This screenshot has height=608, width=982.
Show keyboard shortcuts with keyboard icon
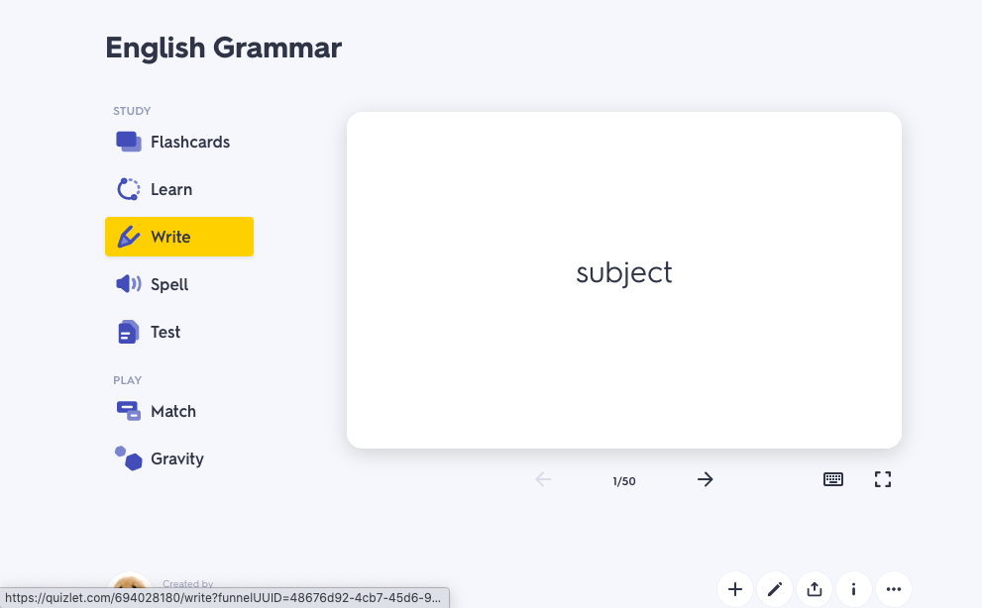(833, 479)
